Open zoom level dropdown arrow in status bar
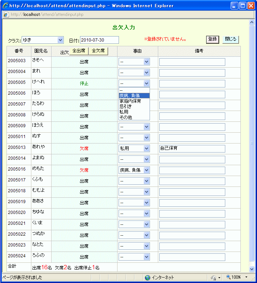The height and width of the screenshot is (283, 257). pyautogui.click(x=247, y=277)
